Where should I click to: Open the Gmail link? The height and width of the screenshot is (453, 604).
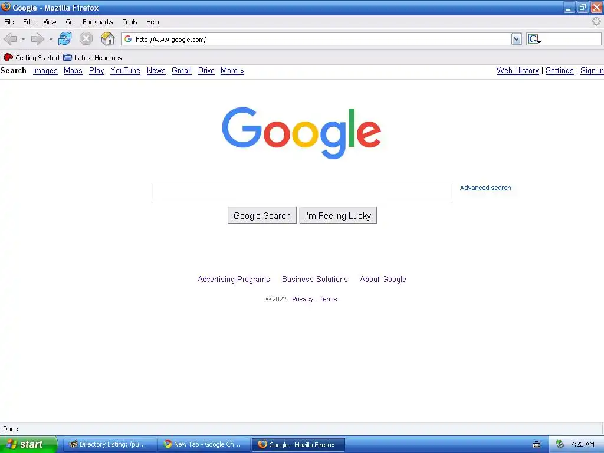click(182, 71)
